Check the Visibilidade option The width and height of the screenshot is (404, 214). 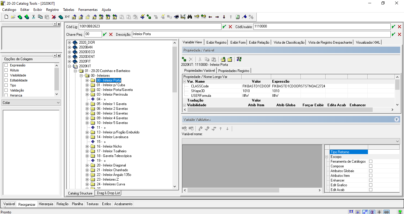tap(6, 75)
